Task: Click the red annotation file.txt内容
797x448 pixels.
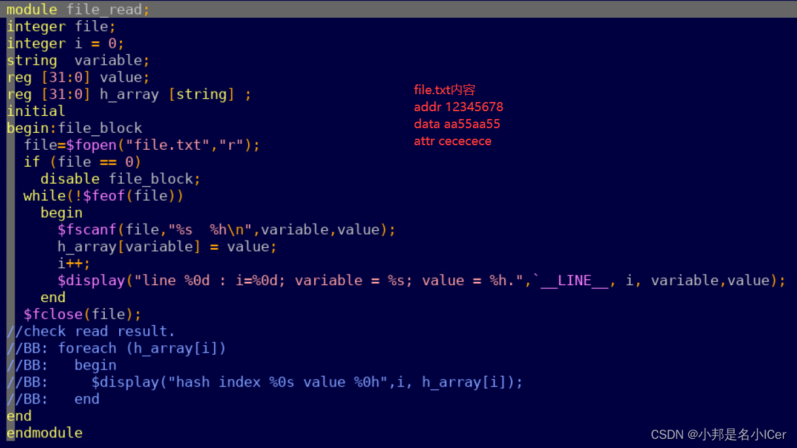Action: pos(444,90)
